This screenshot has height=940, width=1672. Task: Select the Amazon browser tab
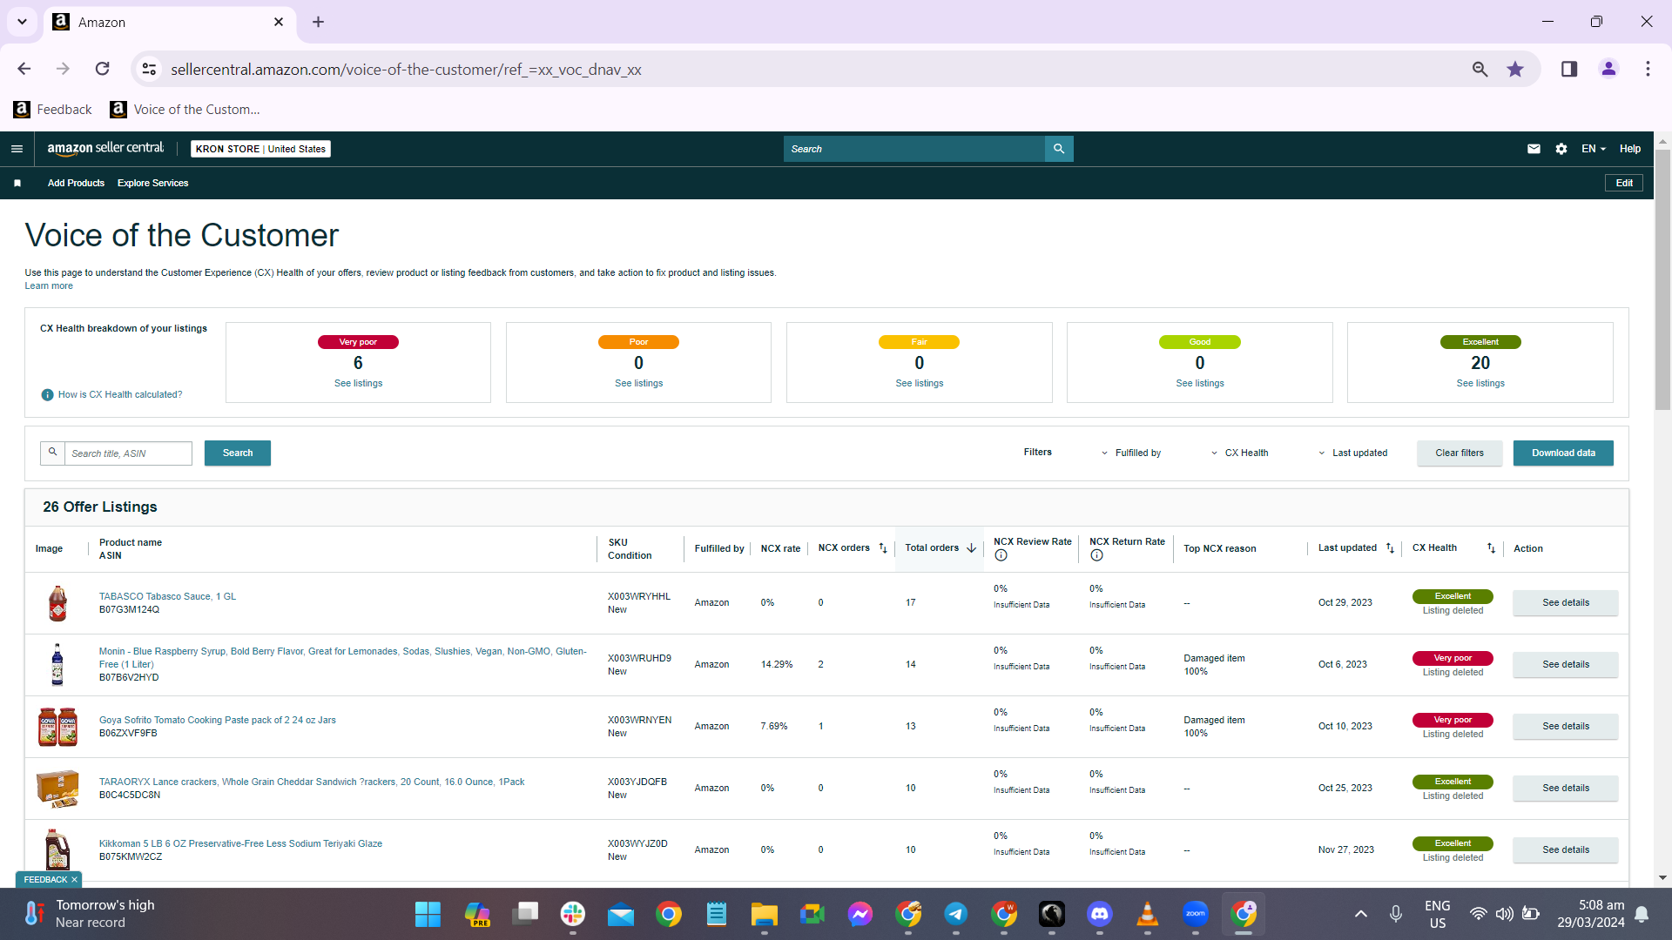[x=168, y=22]
